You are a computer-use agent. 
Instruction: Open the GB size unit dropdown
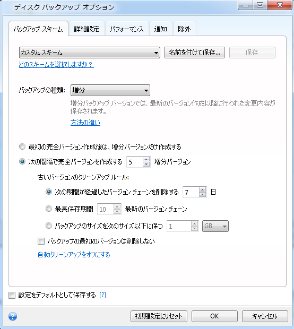click(215, 226)
